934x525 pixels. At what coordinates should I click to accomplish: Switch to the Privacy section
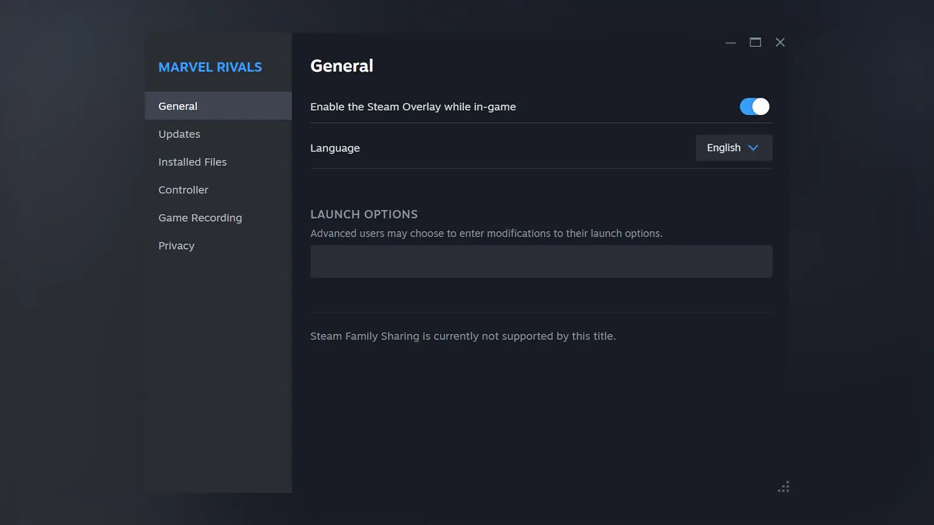tap(176, 246)
